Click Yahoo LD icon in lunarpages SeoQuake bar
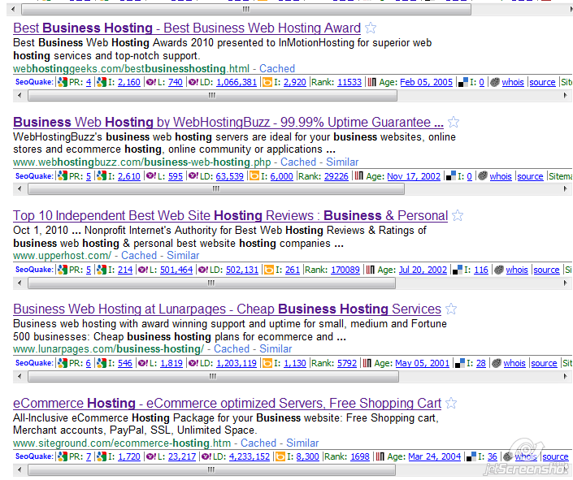 193,364
